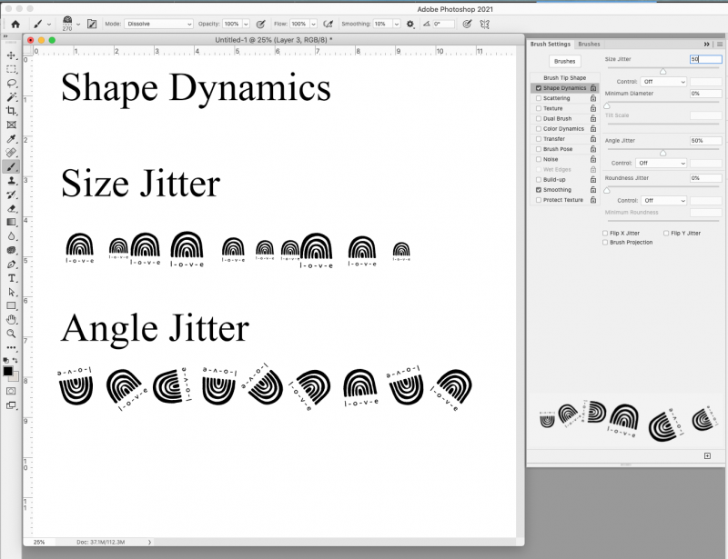The image size is (728, 559).
Task: Select the Magic Wand tool
Action: (11, 97)
